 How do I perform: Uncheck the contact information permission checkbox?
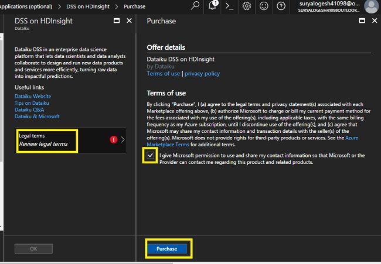coord(151,155)
